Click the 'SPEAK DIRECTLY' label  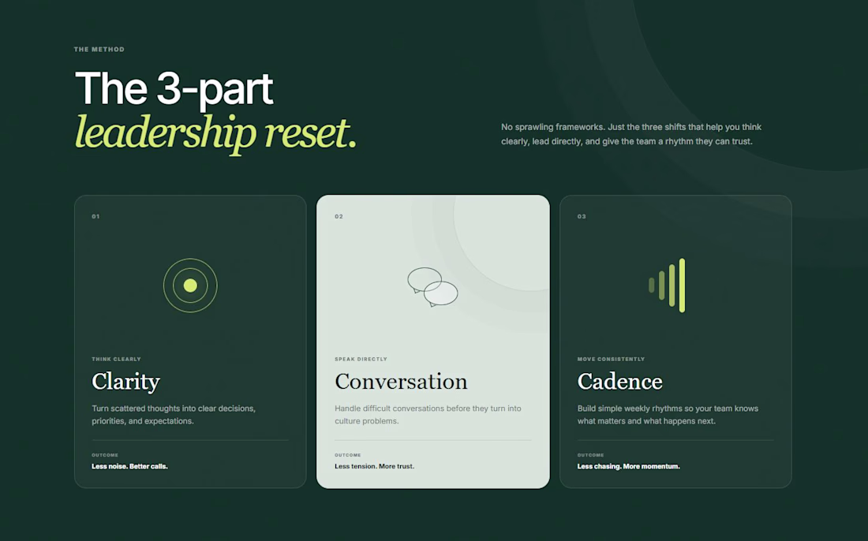click(x=361, y=359)
